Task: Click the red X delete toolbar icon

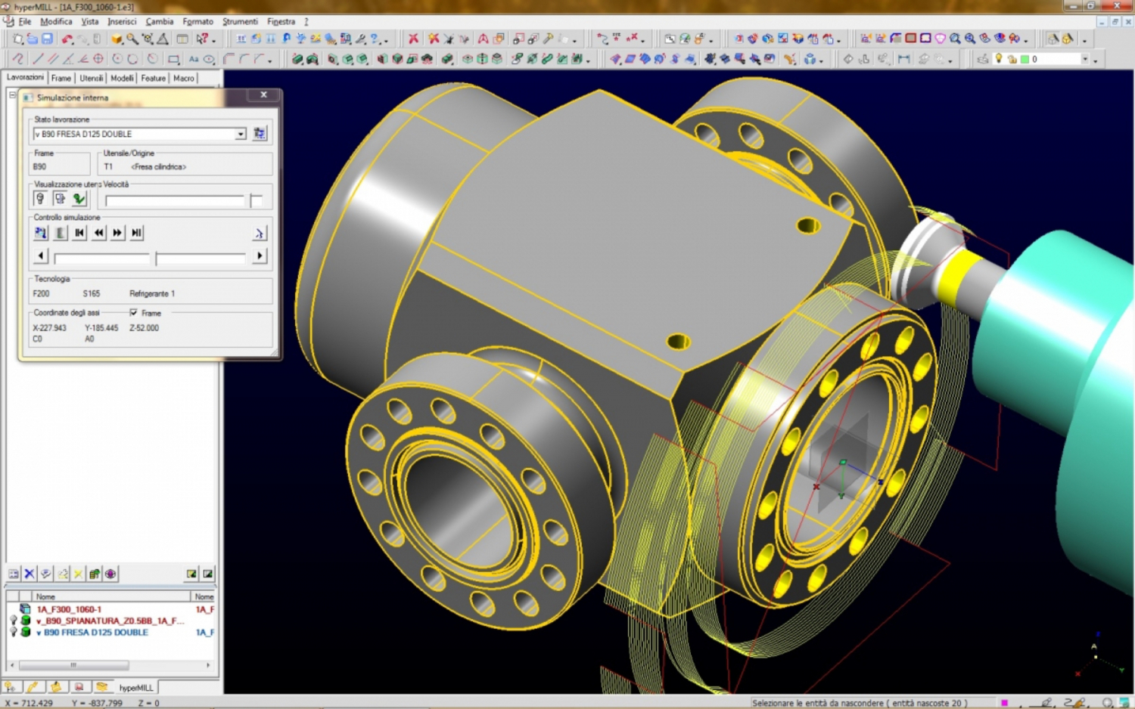Action: point(413,39)
